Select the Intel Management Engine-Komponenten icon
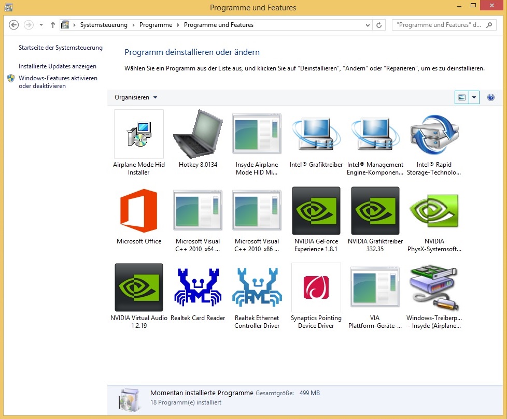Image resolution: width=507 pixels, height=419 pixels. pos(375,134)
